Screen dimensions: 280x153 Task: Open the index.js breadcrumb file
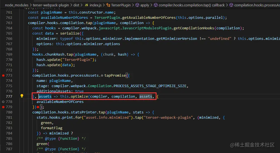tap(96, 5)
